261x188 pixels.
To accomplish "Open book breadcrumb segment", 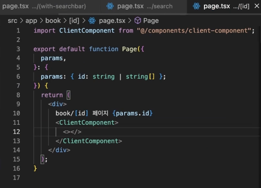I will tap(53, 21).
